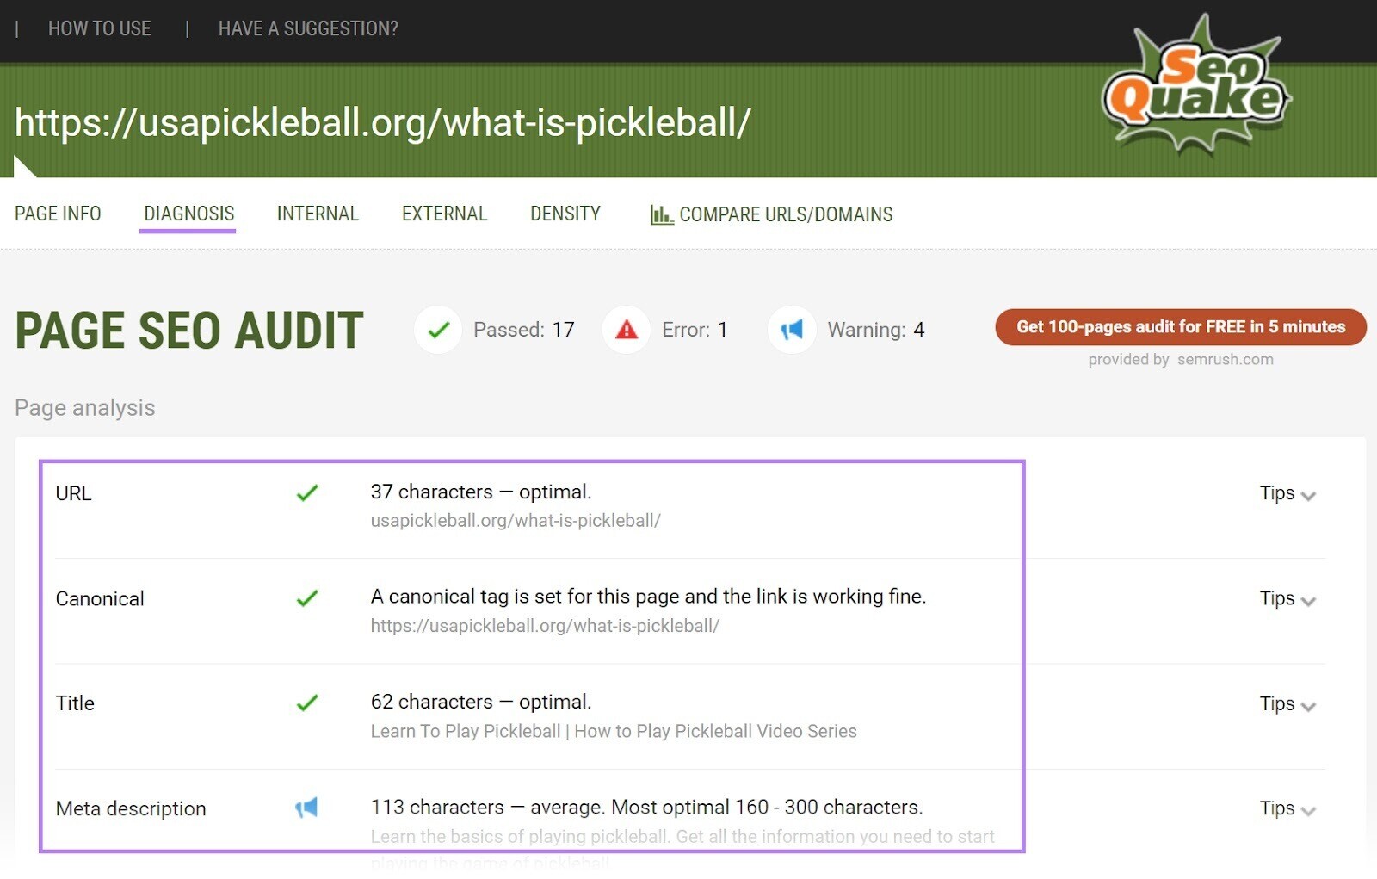Click the usapickleball.org page URL heading

383,123
